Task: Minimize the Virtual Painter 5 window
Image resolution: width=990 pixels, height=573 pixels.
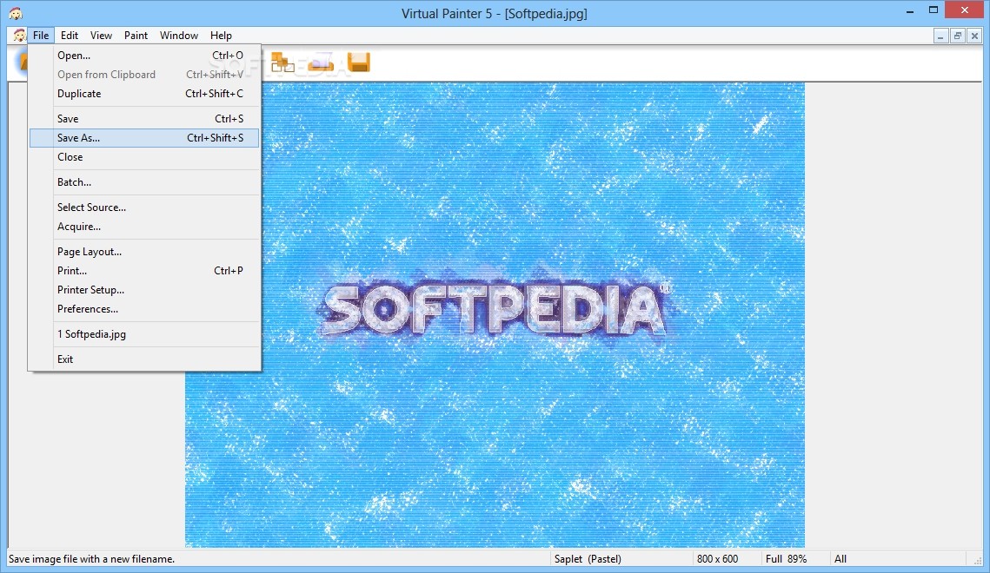Action: click(910, 10)
